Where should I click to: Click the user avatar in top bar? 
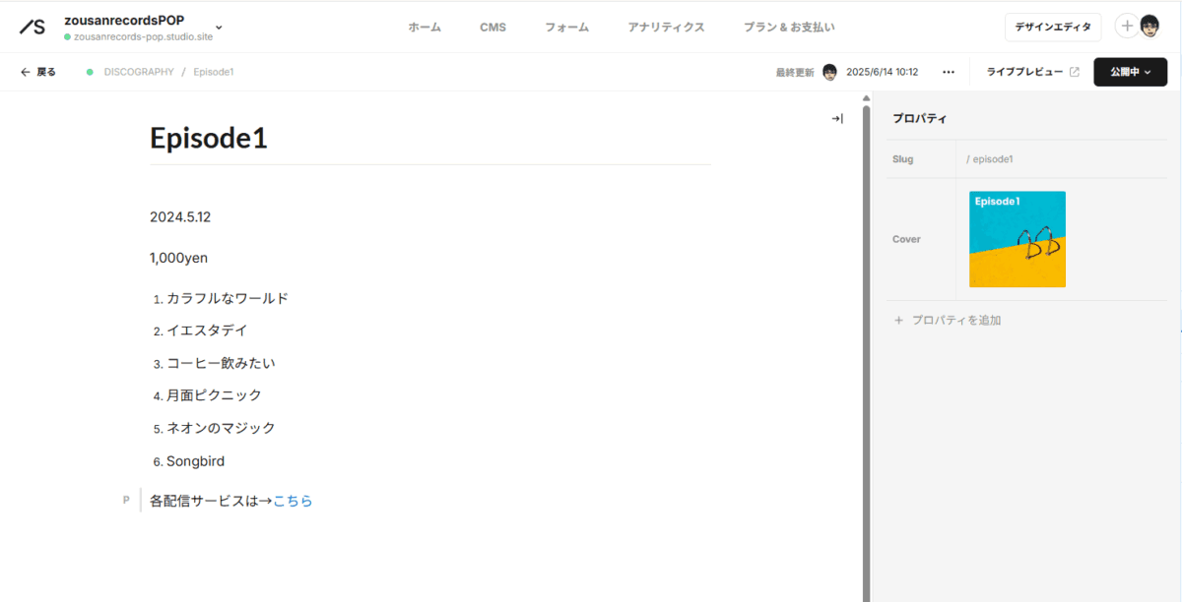(1149, 27)
